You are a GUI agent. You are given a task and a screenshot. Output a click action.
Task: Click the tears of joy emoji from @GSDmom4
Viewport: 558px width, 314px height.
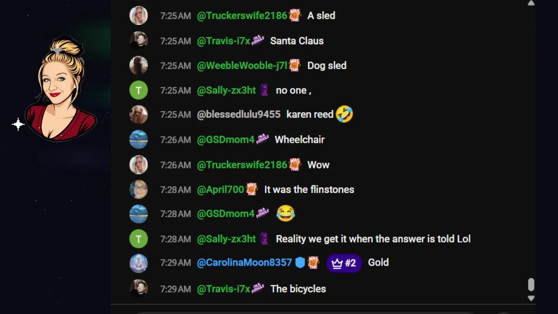(286, 214)
